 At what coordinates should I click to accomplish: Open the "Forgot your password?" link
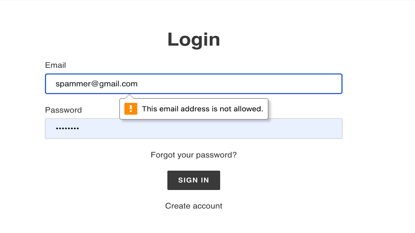tap(193, 155)
